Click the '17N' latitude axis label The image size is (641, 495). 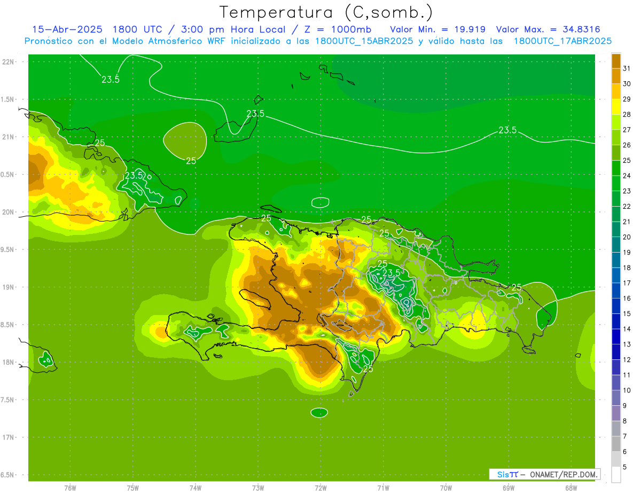click(9, 437)
